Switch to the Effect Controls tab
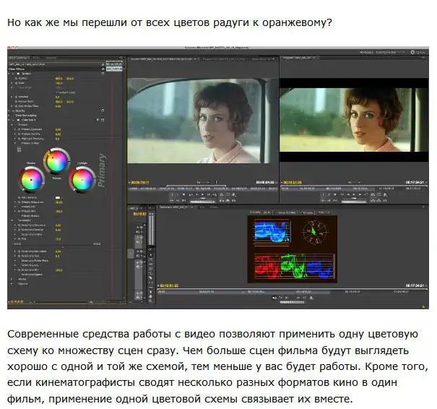Viewport: 437px width, 409px height. click(20, 57)
